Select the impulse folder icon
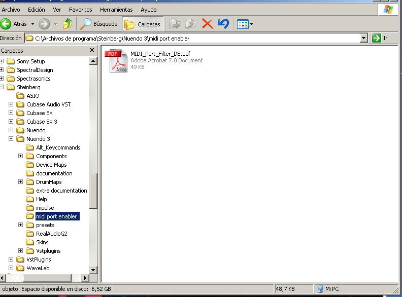Screen dimensions: 402x297 [x=30, y=208]
